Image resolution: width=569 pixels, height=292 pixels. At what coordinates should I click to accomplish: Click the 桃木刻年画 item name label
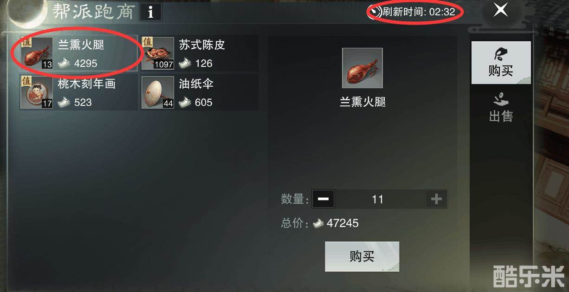pyautogui.click(x=87, y=84)
